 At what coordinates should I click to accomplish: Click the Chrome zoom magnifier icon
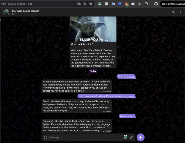coord(85,4)
